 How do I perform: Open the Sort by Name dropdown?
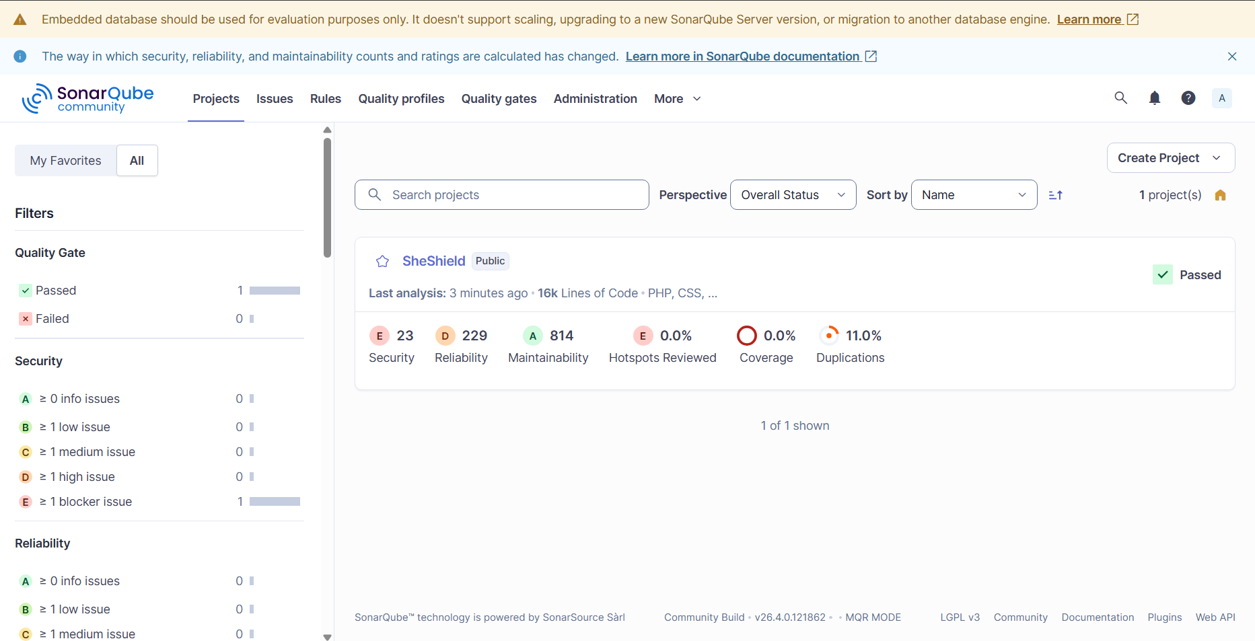[974, 195]
